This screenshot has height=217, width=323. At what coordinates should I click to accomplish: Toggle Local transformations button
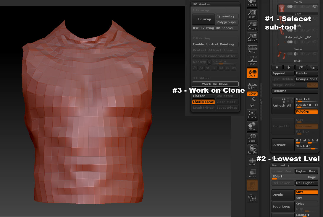tap(252, 73)
